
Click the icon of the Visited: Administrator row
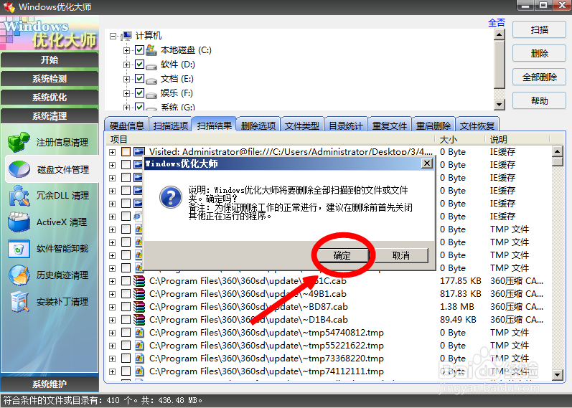point(139,152)
